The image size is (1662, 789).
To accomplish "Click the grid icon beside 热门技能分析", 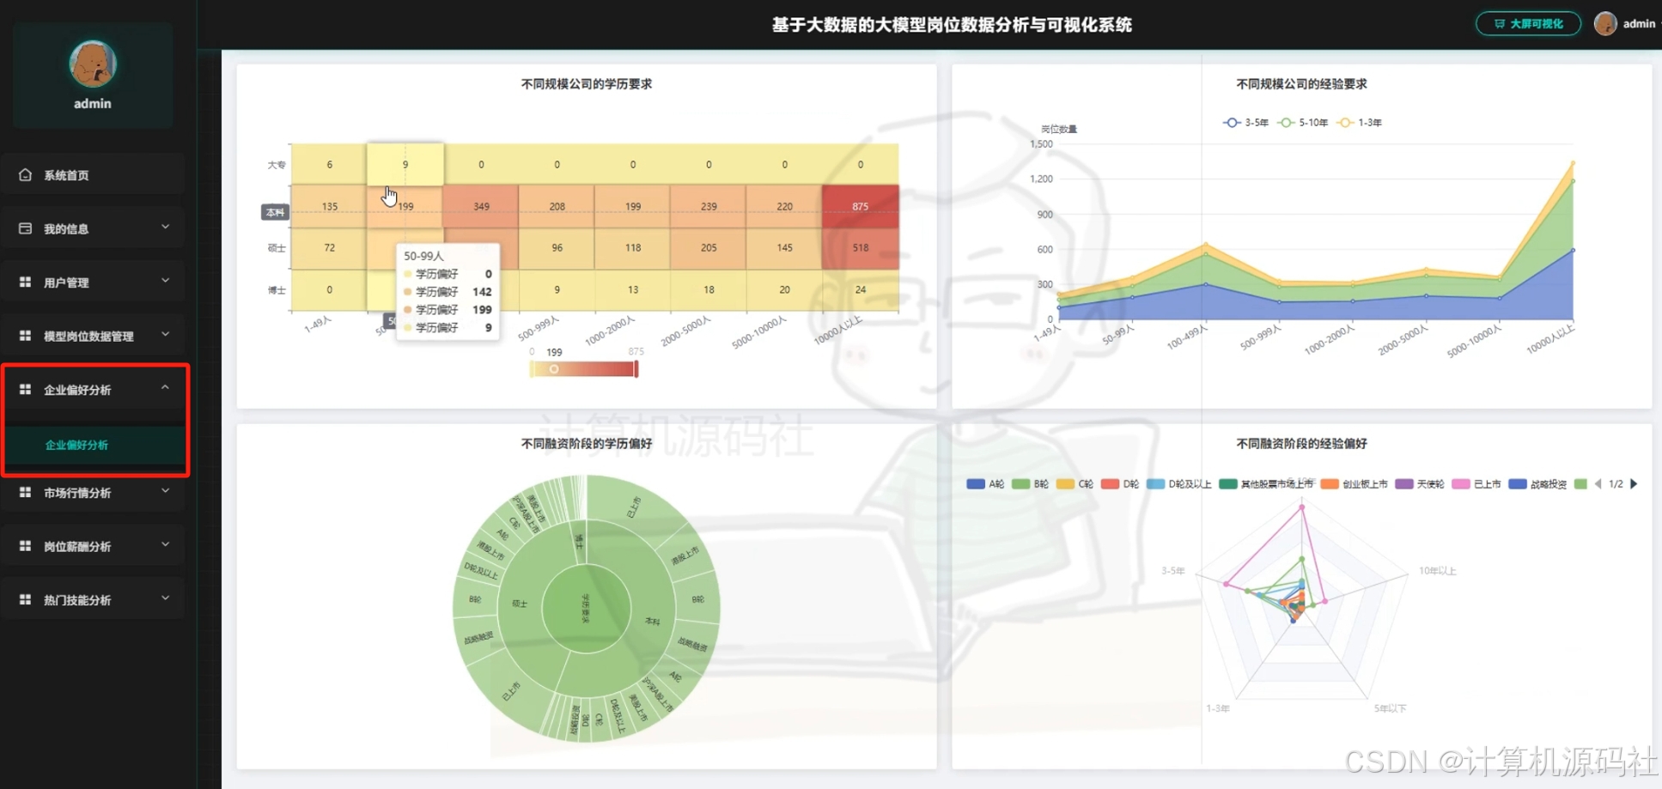I will tap(25, 599).
